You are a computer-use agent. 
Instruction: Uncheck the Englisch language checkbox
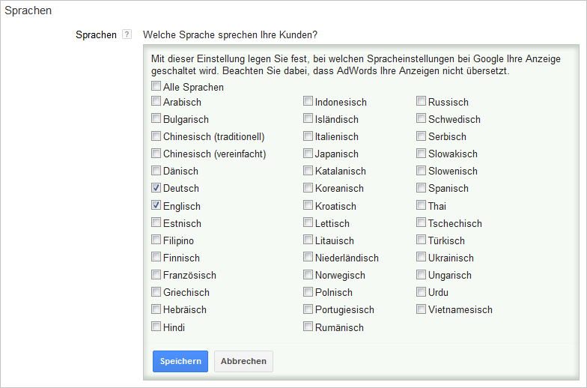point(156,205)
